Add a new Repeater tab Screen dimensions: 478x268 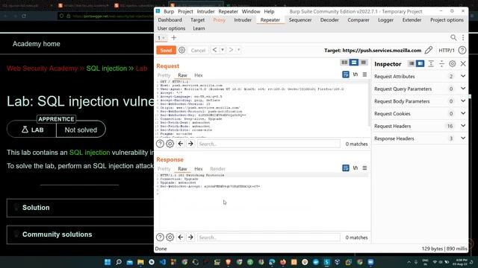tap(174, 38)
